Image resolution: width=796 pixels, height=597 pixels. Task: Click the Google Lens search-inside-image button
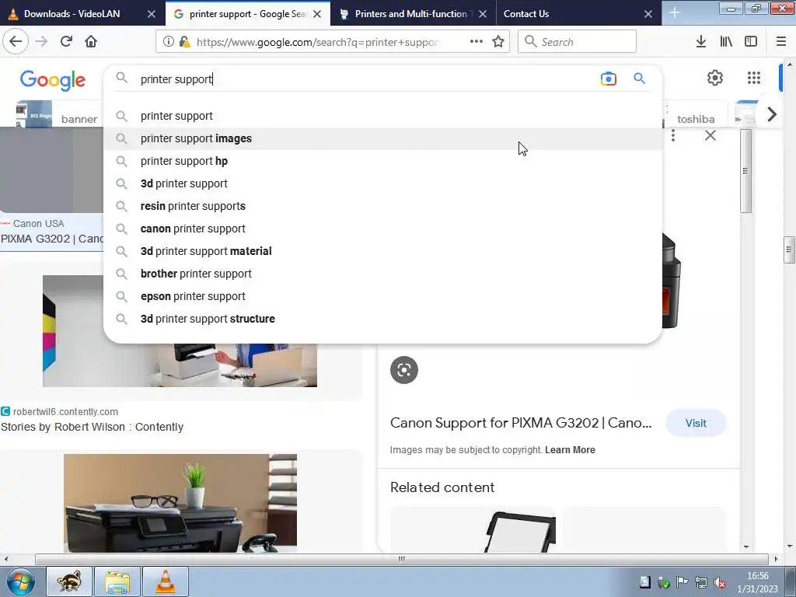click(404, 370)
